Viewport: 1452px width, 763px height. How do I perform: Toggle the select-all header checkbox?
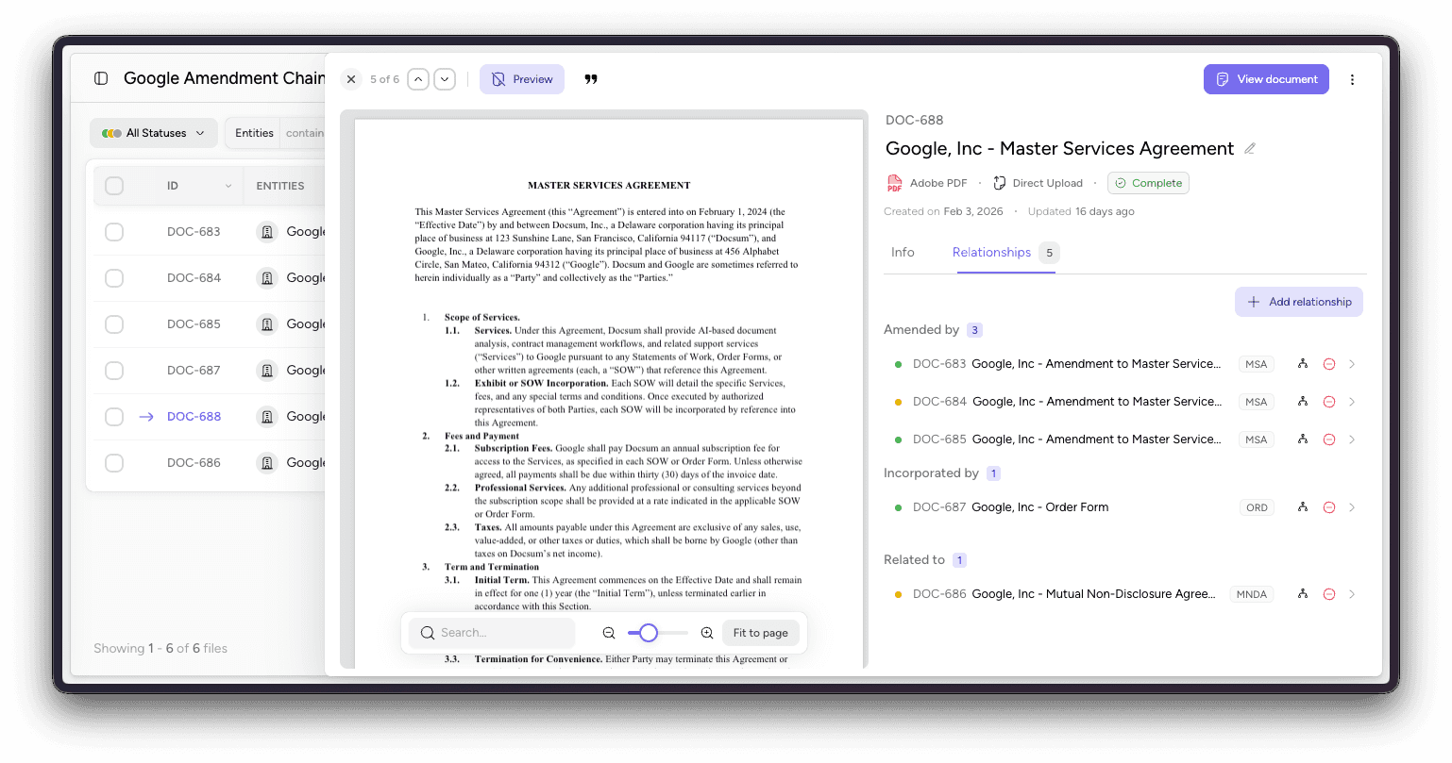pyautogui.click(x=114, y=186)
